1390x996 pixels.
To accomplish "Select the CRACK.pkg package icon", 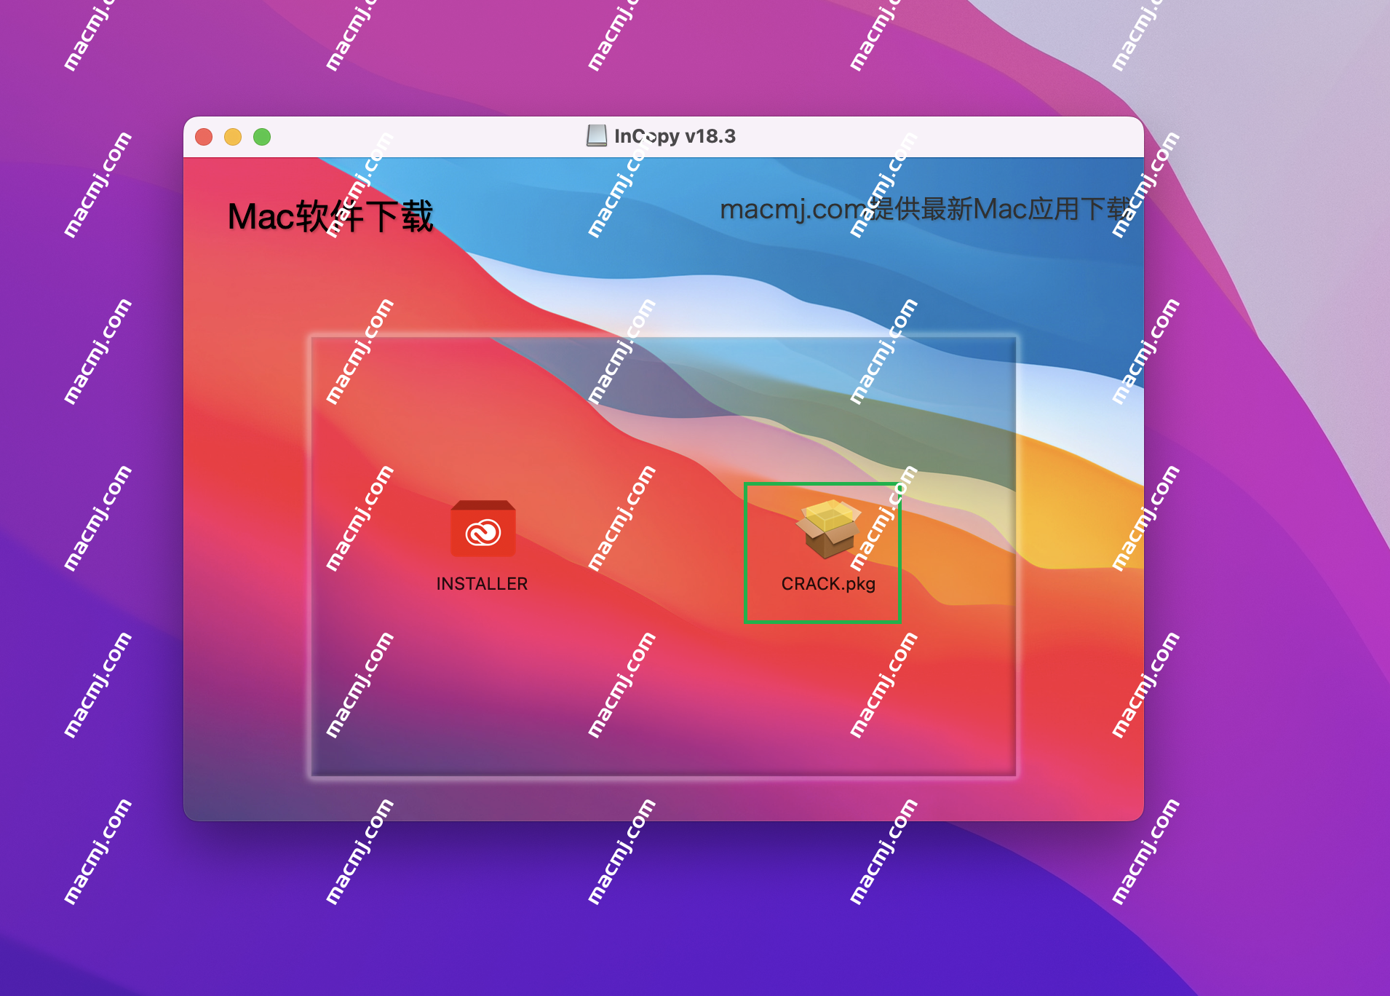I will pyautogui.click(x=828, y=529).
